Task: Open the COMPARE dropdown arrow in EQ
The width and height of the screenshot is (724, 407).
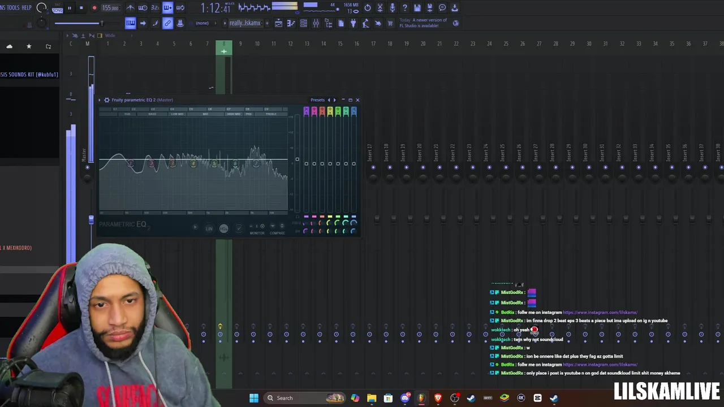Action: [x=273, y=226]
